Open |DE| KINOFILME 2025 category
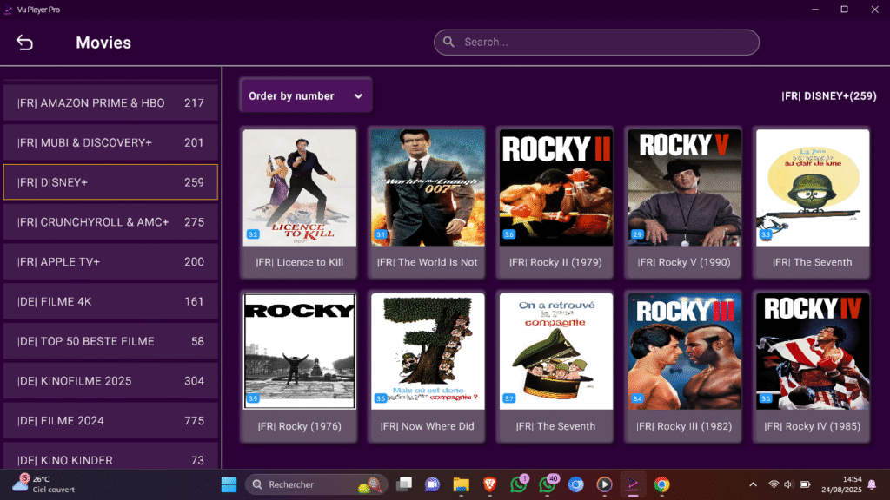This screenshot has width=890, height=500. coord(110,381)
